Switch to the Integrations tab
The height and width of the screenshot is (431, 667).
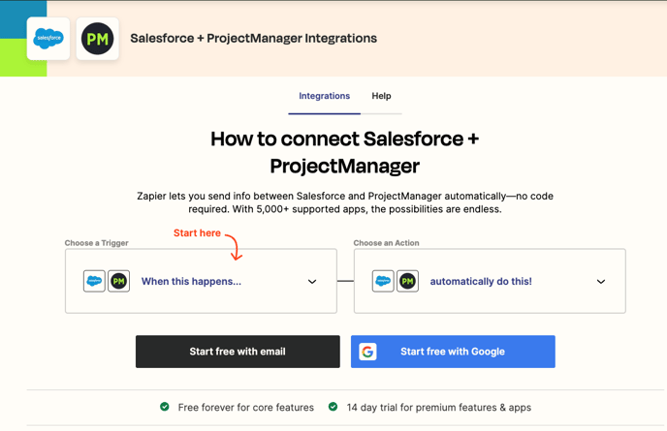click(324, 96)
